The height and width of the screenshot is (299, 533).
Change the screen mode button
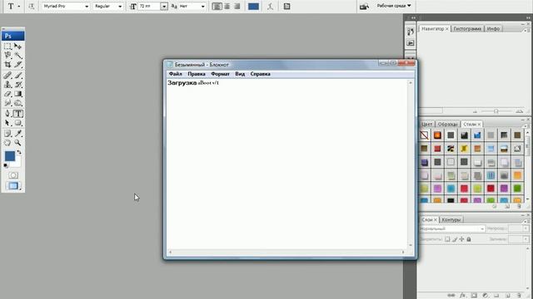click(13, 186)
